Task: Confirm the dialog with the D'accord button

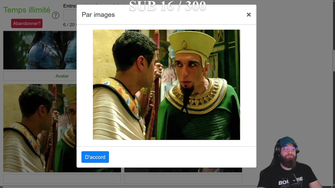Action: (95, 157)
